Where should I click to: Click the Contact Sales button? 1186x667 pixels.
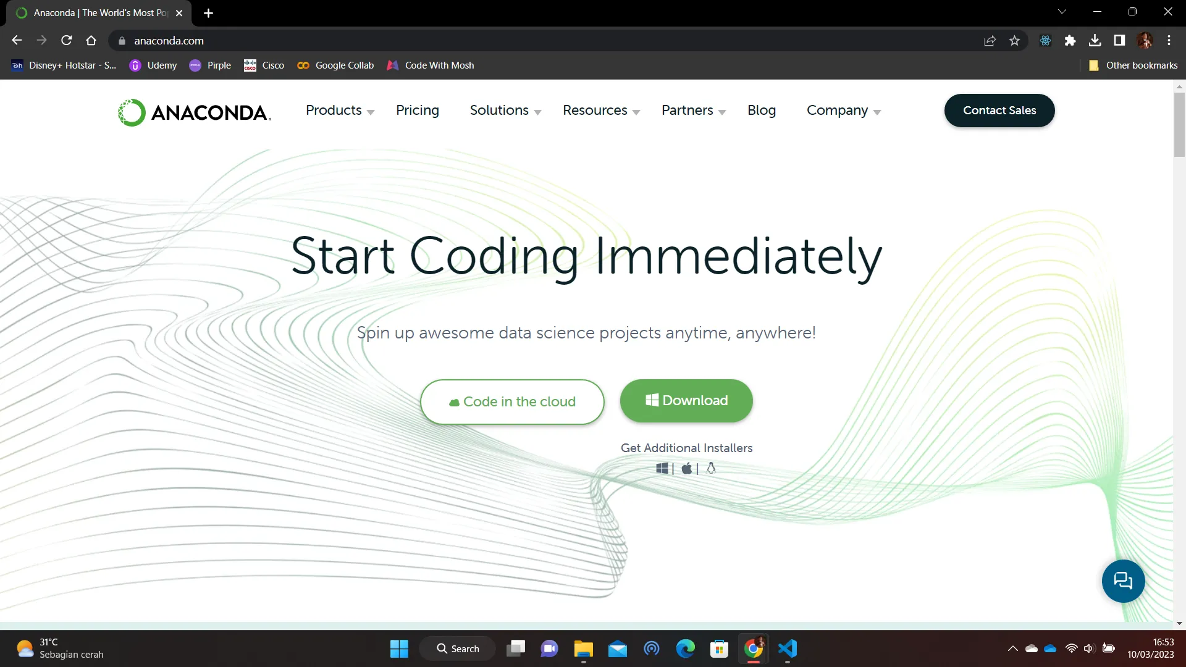pos(999,111)
